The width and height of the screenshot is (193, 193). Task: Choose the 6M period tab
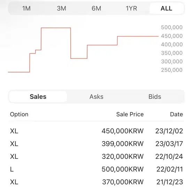[x=96, y=8]
